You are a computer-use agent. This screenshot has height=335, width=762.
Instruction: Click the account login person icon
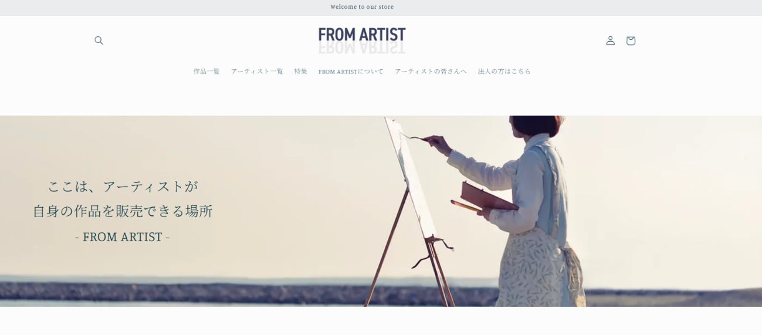pyautogui.click(x=610, y=40)
